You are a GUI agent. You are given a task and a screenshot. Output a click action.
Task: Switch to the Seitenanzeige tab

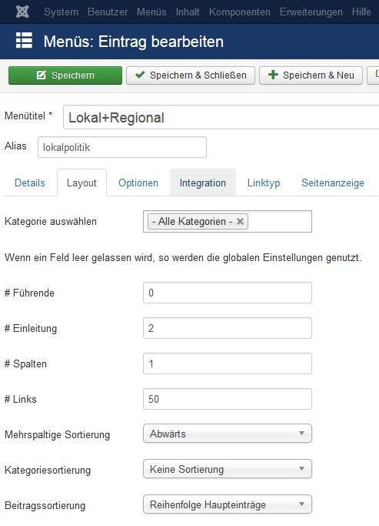tap(332, 183)
